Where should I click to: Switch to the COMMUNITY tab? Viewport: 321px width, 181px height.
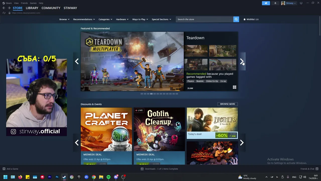pos(51,8)
